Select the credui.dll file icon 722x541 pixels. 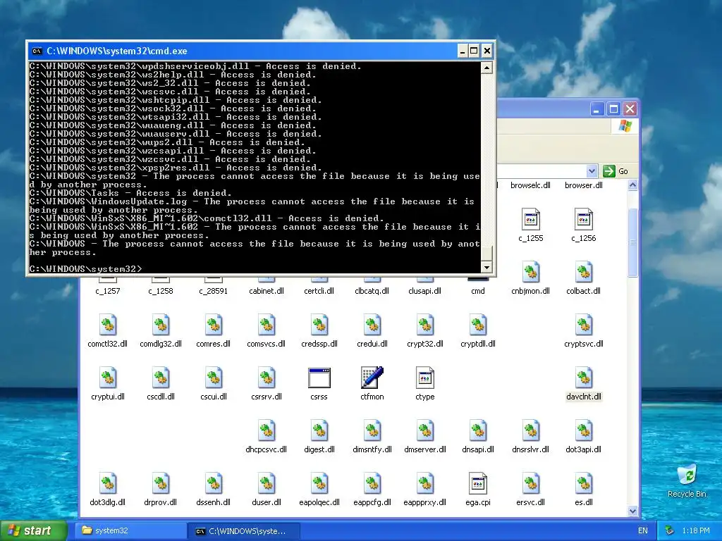(372, 325)
